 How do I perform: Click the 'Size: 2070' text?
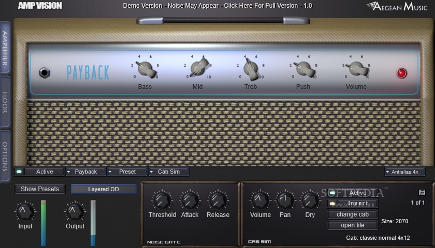395,221
